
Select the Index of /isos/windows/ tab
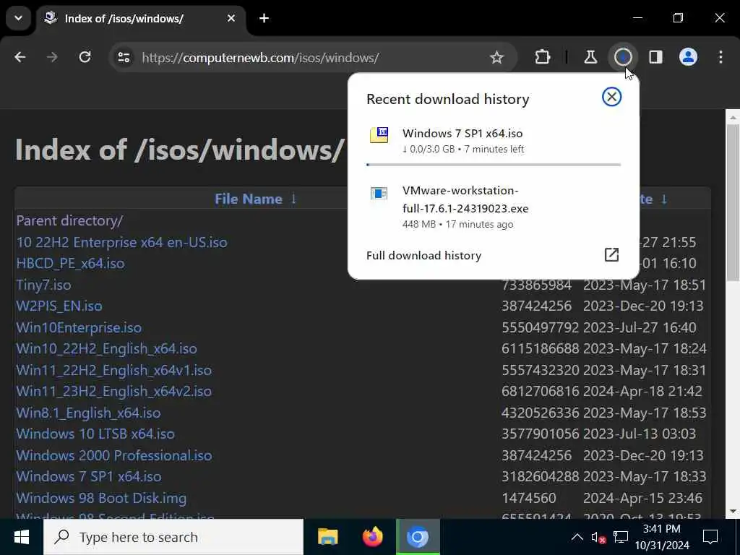point(140,18)
